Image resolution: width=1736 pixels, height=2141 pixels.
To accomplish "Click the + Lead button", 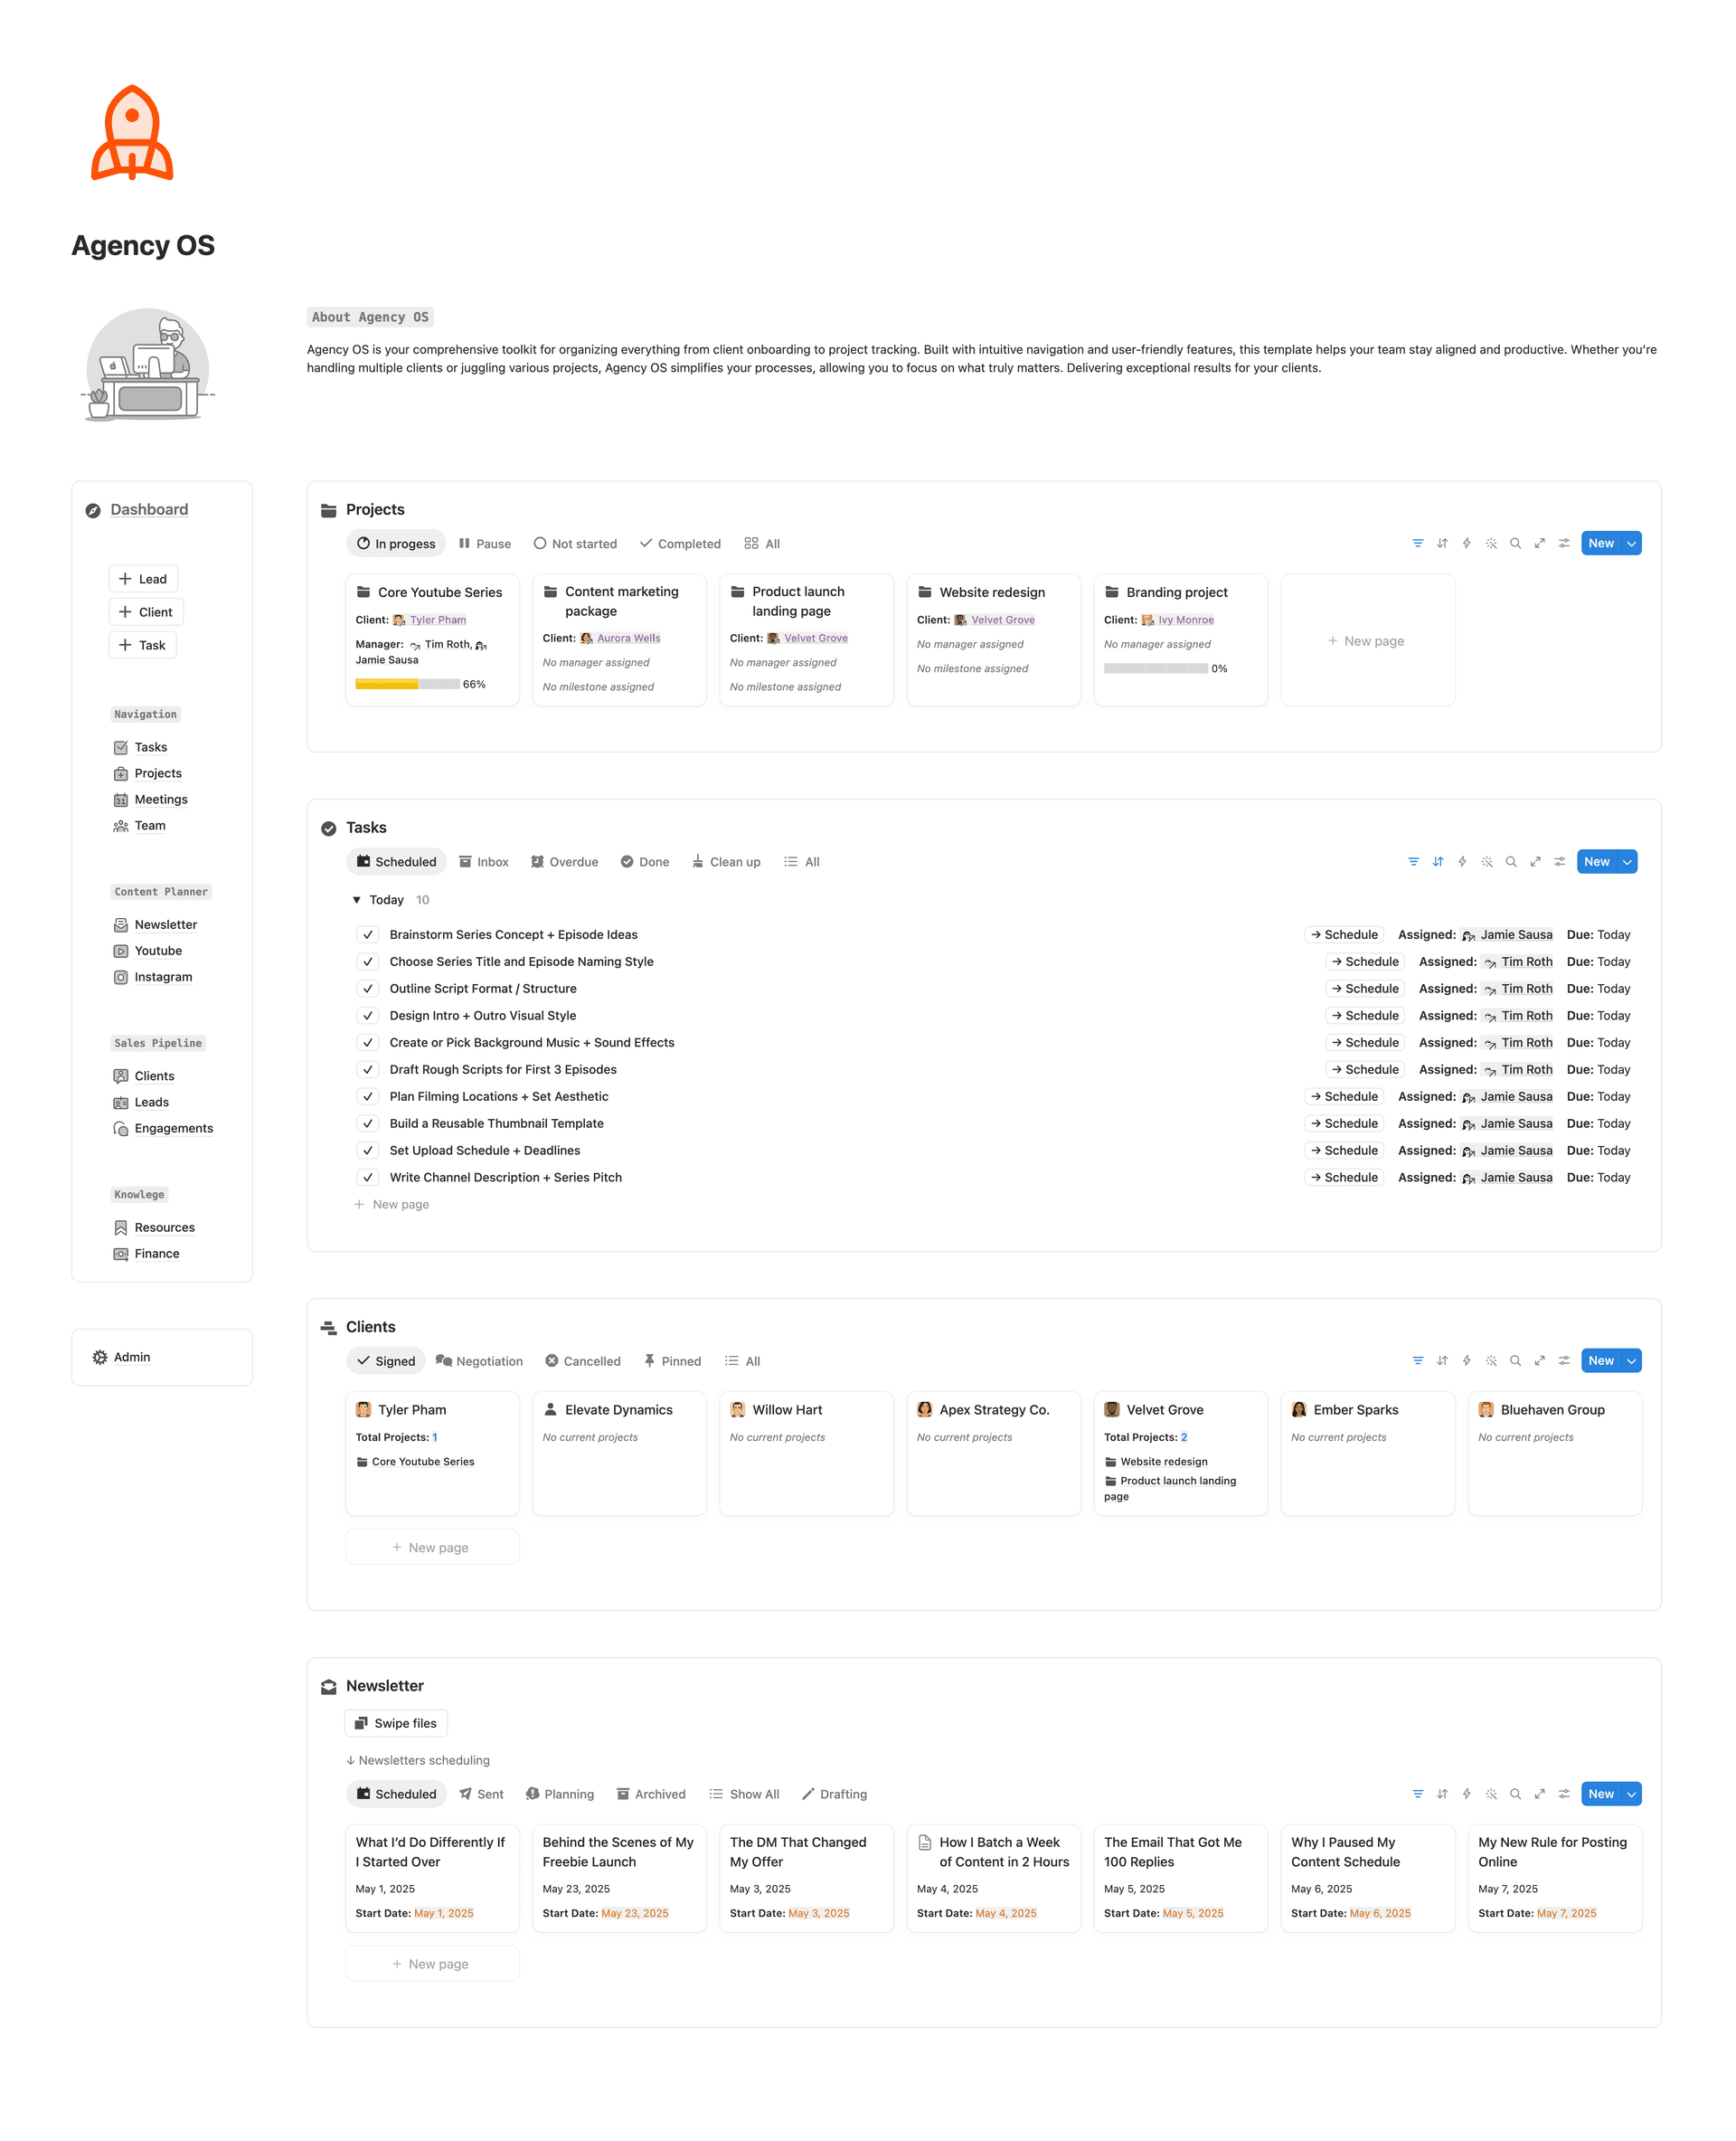I will (143, 578).
